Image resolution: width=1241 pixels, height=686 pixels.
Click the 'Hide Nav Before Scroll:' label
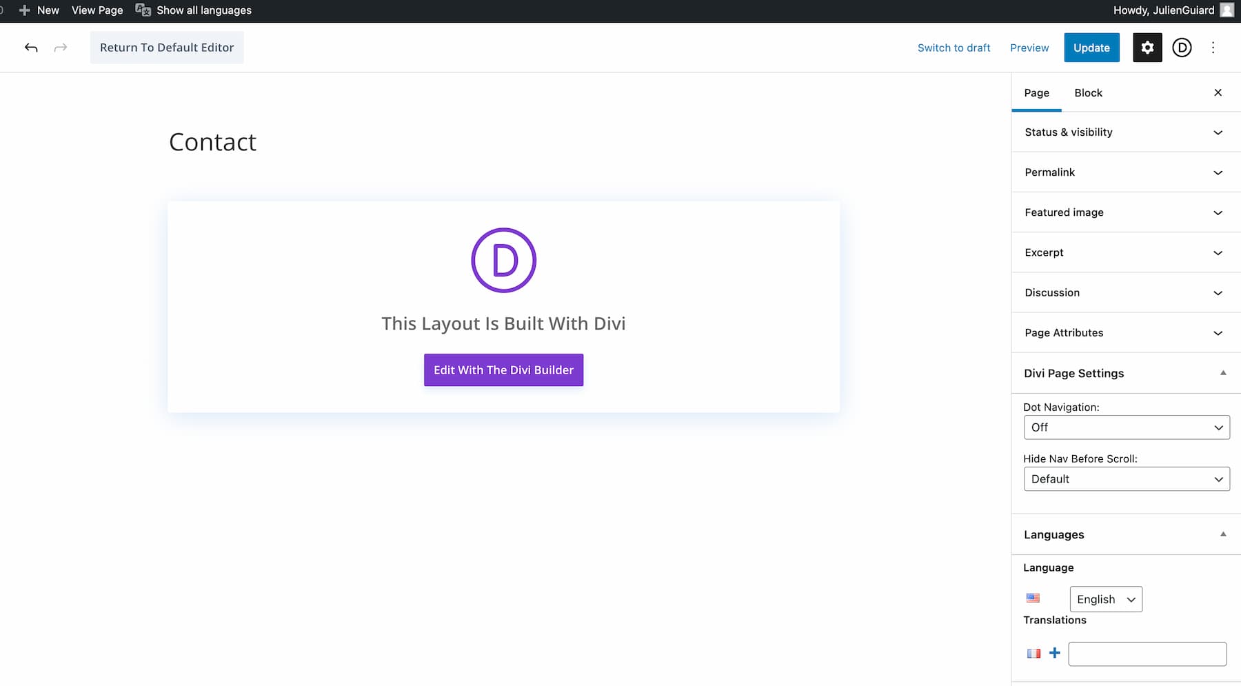1080,459
